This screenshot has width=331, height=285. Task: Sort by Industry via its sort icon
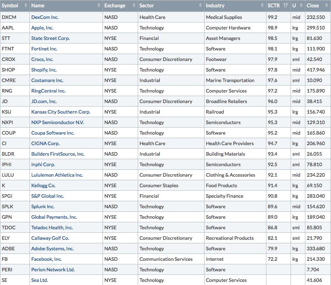(x=262, y=5)
